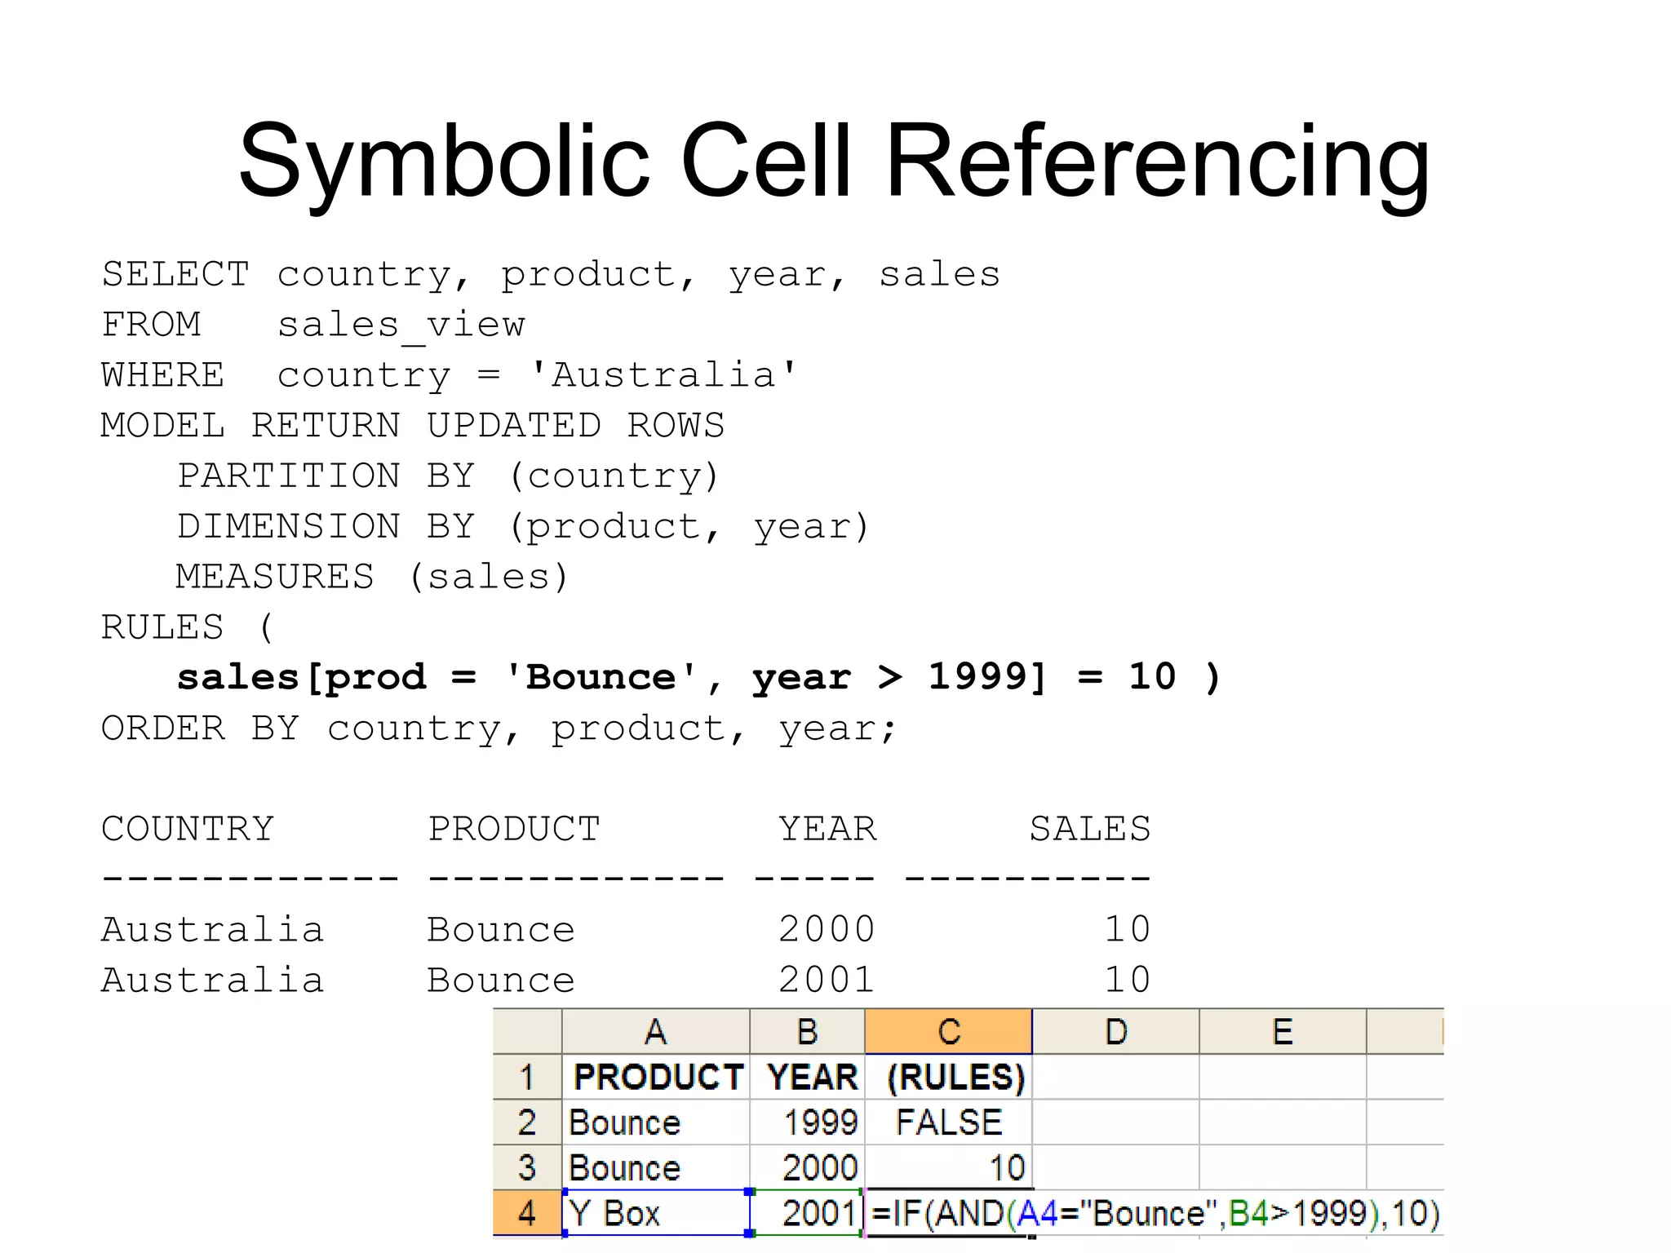Viewport: 1671px width, 1253px height.
Task: Click the bold sales[prod = 'Bounce' rule
Action: [699, 678]
